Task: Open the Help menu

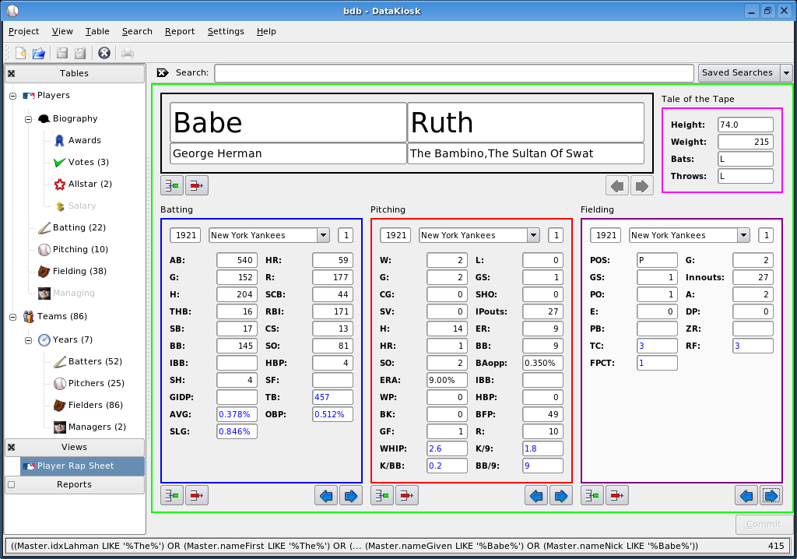Action: (266, 32)
